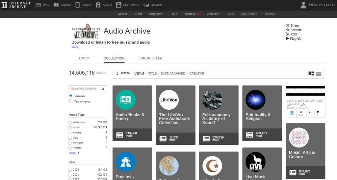
Task: Click the Log In link
Action: [329, 5]
